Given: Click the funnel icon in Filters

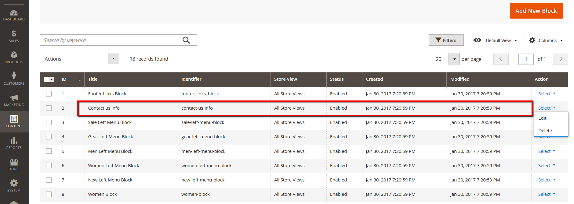Looking at the screenshot, I should (x=438, y=40).
